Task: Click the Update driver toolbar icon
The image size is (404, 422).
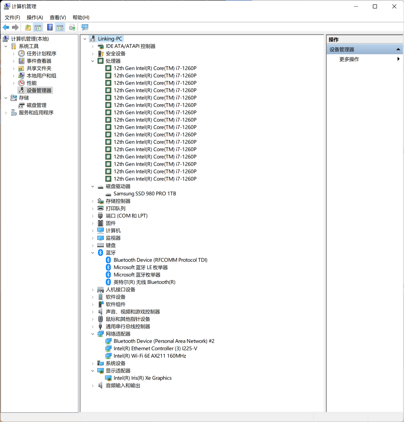Action: click(x=72, y=27)
